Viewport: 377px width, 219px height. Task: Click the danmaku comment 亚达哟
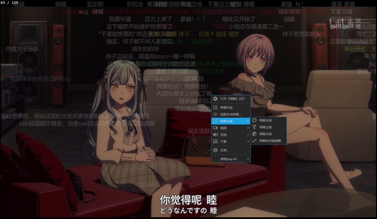tap(95, 4)
